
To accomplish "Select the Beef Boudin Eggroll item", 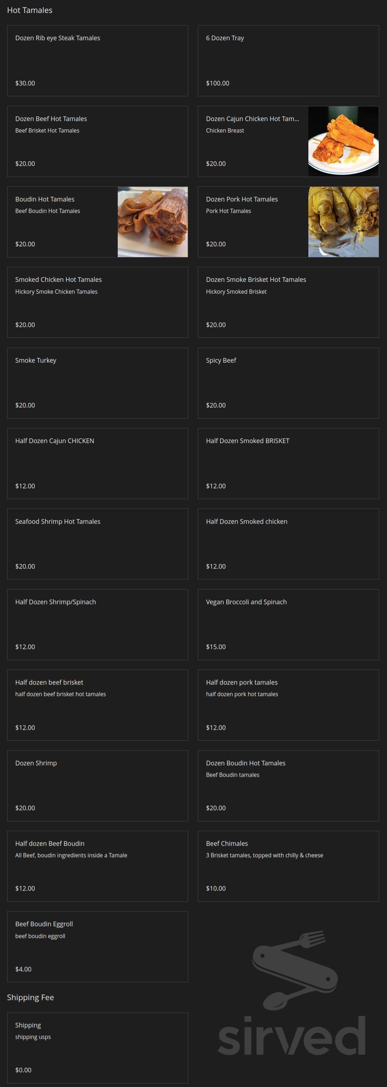I will pyautogui.click(x=98, y=947).
